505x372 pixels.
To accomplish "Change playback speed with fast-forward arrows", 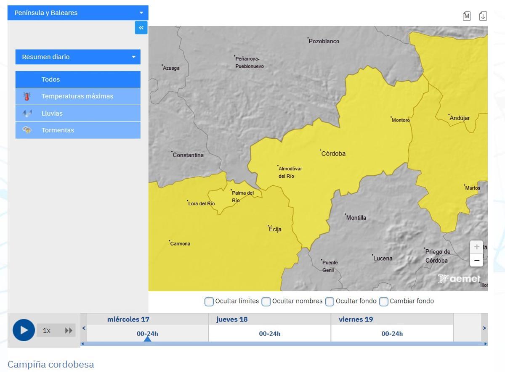I will [x=69, y=331].
